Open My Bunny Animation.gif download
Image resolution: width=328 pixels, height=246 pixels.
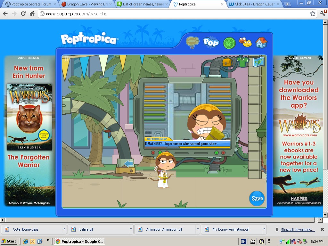click(x=231, y=229)
